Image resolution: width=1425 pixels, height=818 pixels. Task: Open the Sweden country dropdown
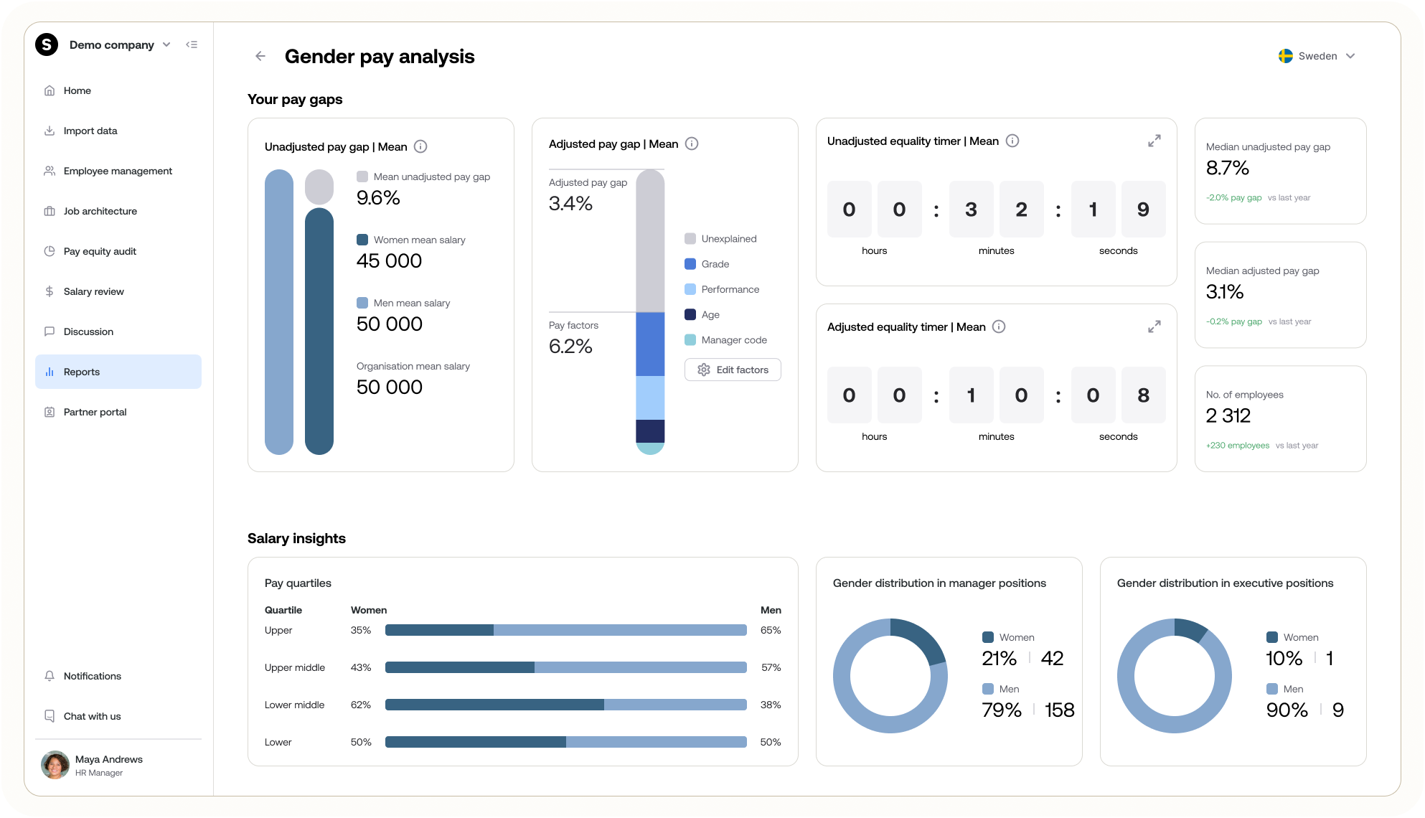(x=1317, y=56)
